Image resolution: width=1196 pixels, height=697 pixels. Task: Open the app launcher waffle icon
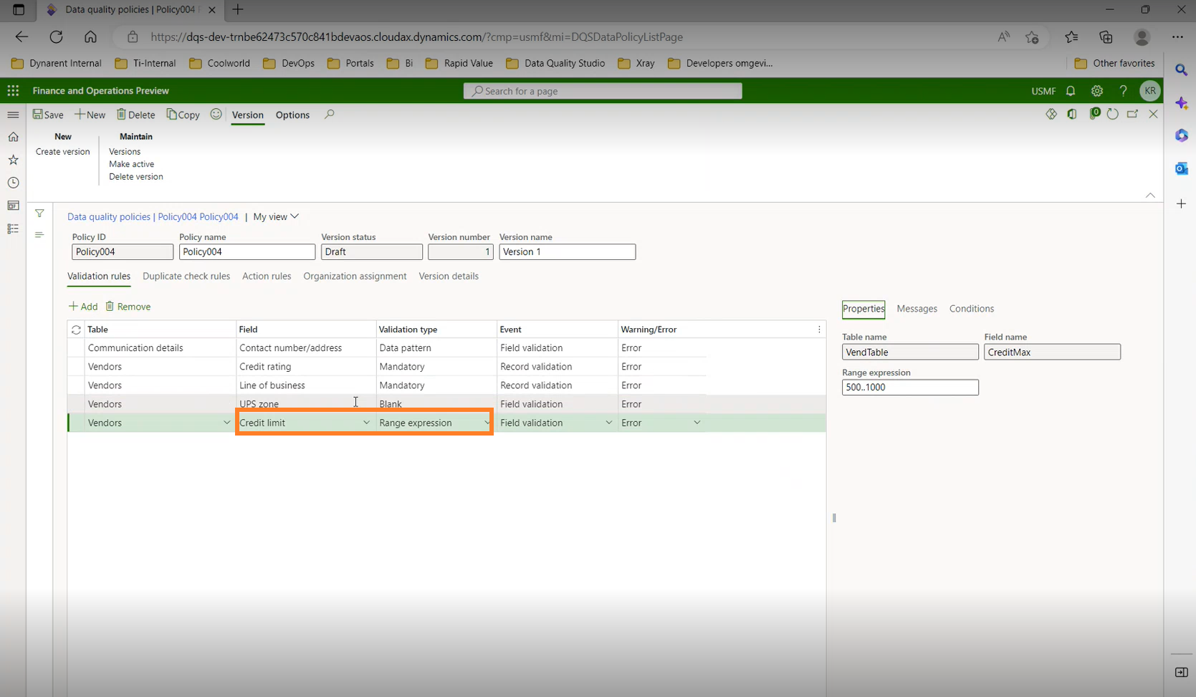13,90
